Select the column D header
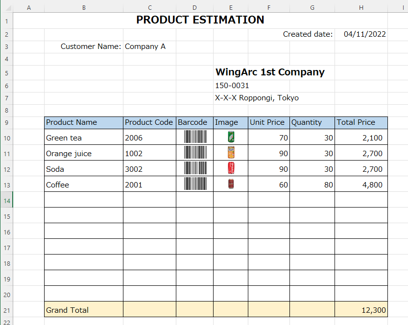The height and width of the screenshot is (325, 408). 194,7
